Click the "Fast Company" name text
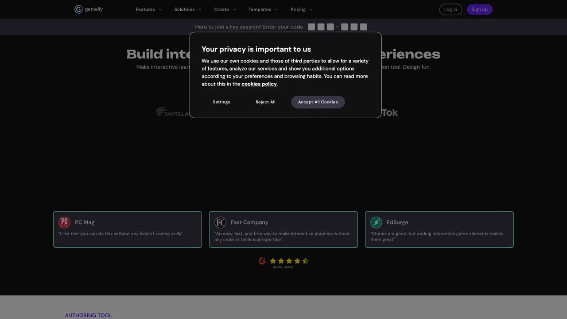The width and height of the screenshot is (567, 319). [x=249, y=222]
